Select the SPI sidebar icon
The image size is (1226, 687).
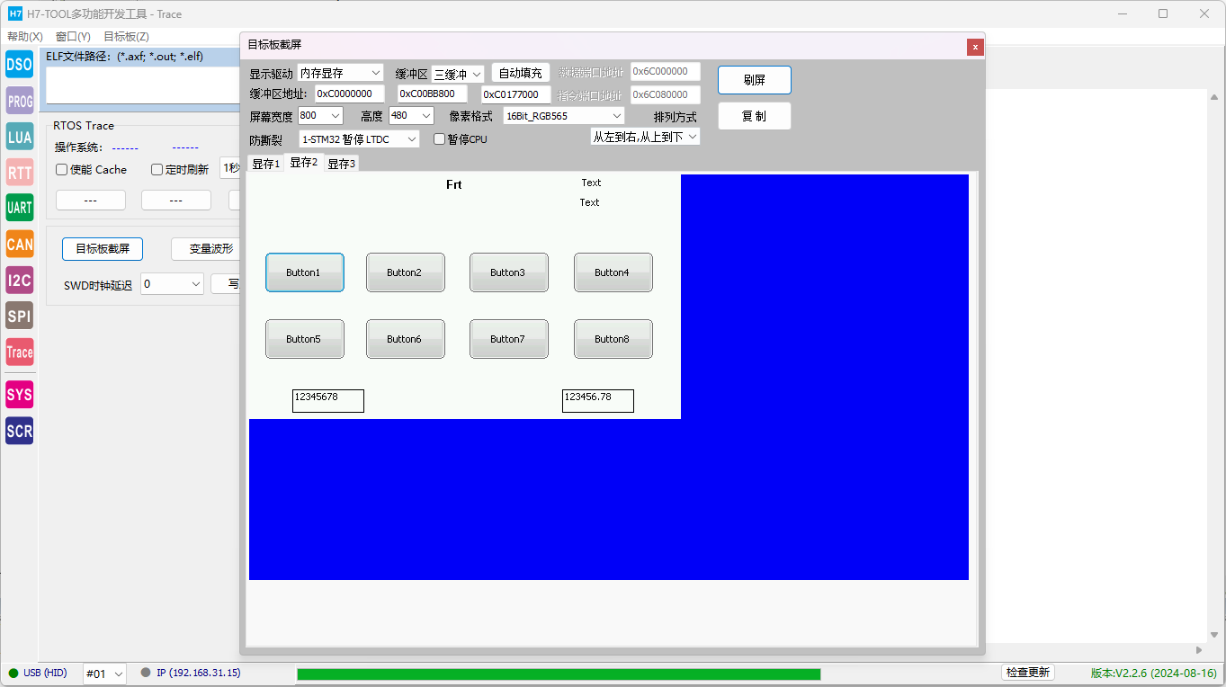[19, 316]
